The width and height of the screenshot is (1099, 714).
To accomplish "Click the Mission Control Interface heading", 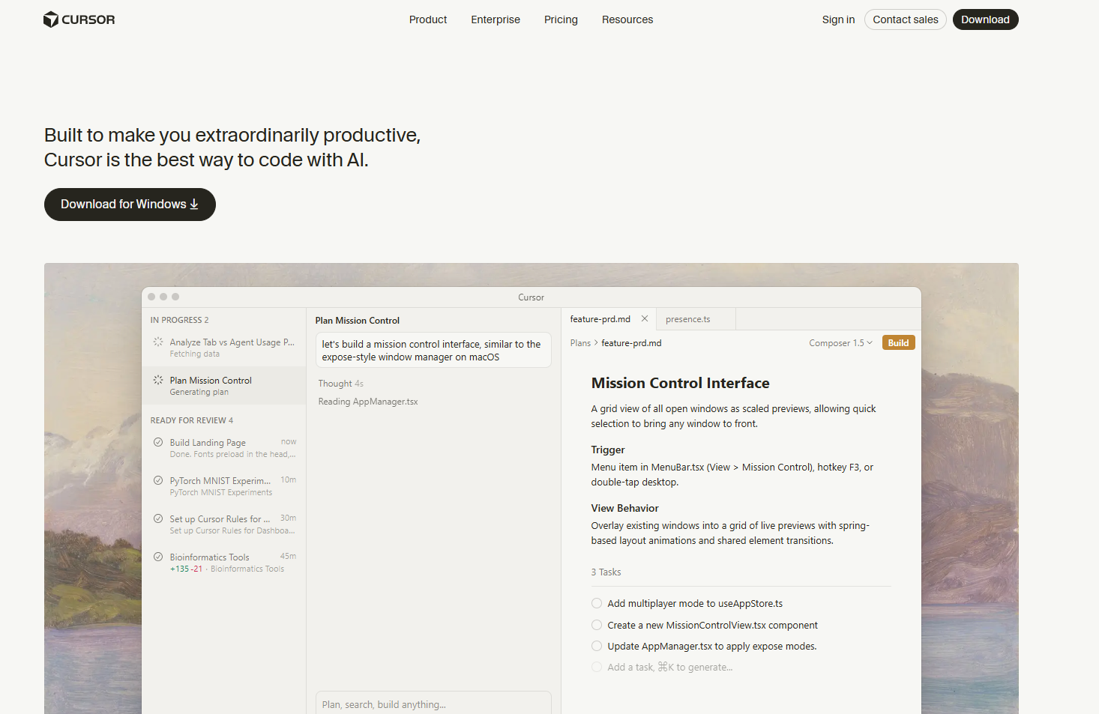I will pos(680,383).
